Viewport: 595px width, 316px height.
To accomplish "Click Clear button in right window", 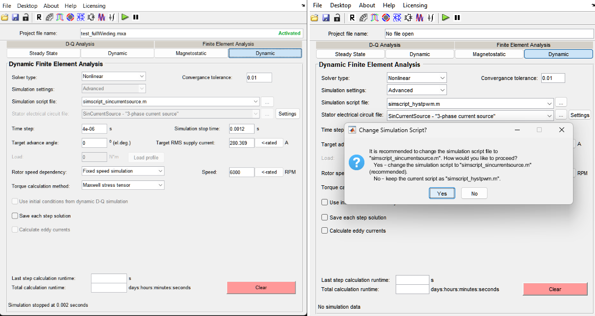I will [x=555, y=289].
